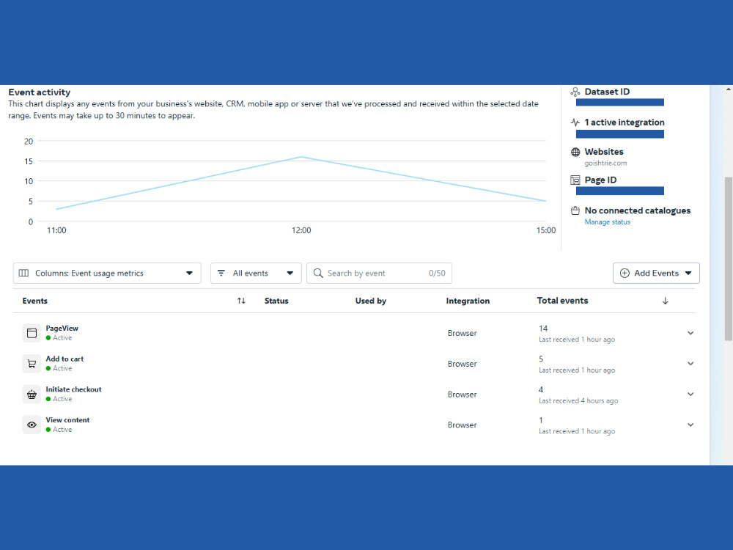733x550 pixels.
Task: Click the columns layout icon
Action: click(23, 273)
